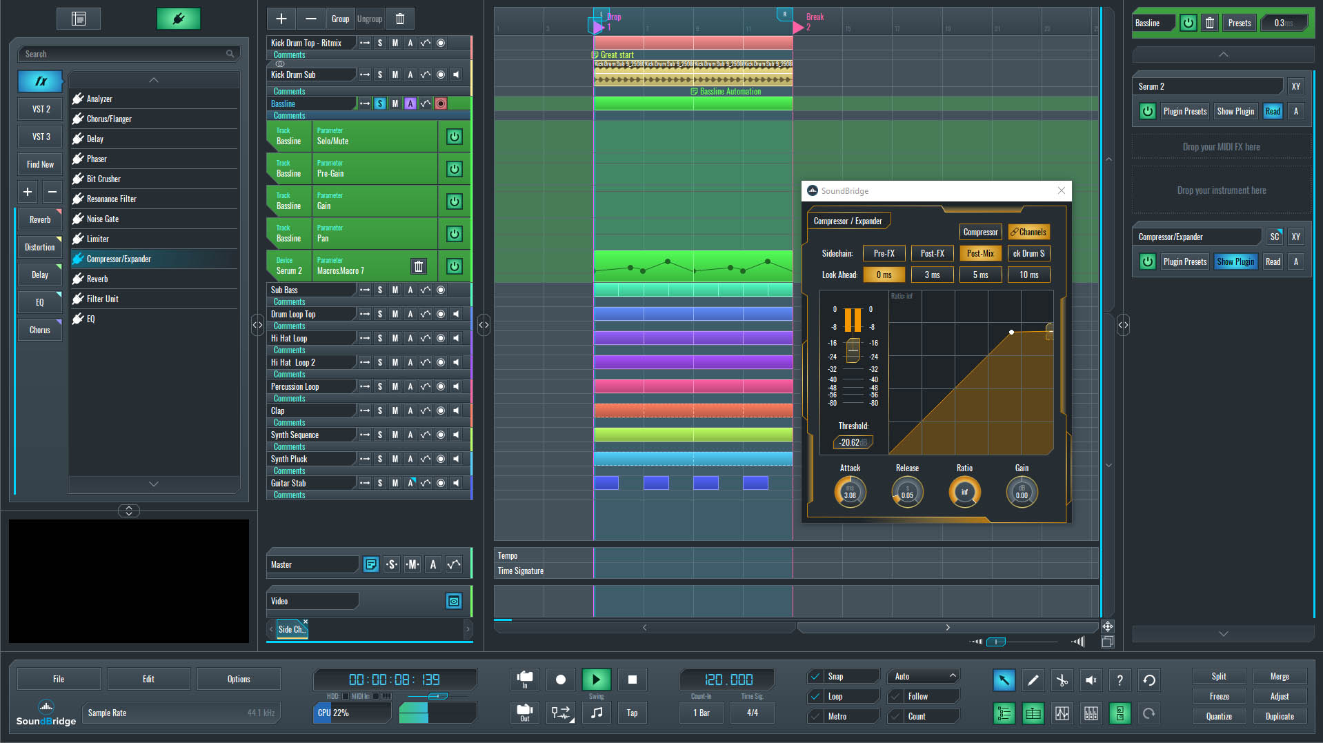Image resolution: width=1323 pixels, height=743 pixels.
Task: Click the trash icon in Bassline rack header
Action: [1210, 23]
